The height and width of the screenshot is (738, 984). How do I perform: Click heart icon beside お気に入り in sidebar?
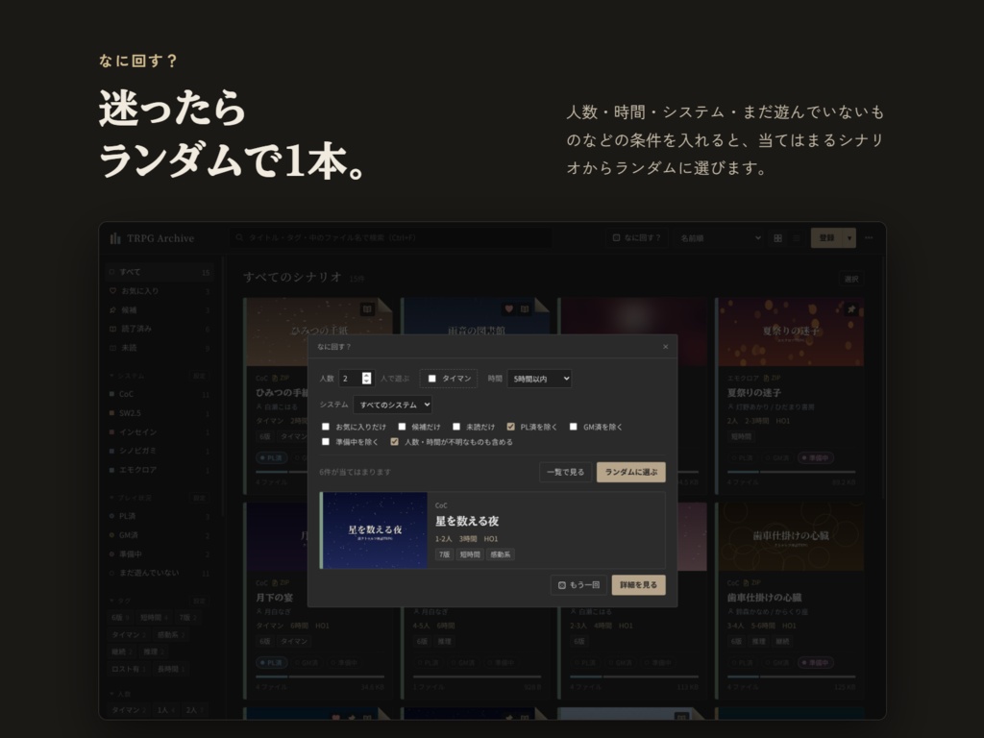pos(113,290)
